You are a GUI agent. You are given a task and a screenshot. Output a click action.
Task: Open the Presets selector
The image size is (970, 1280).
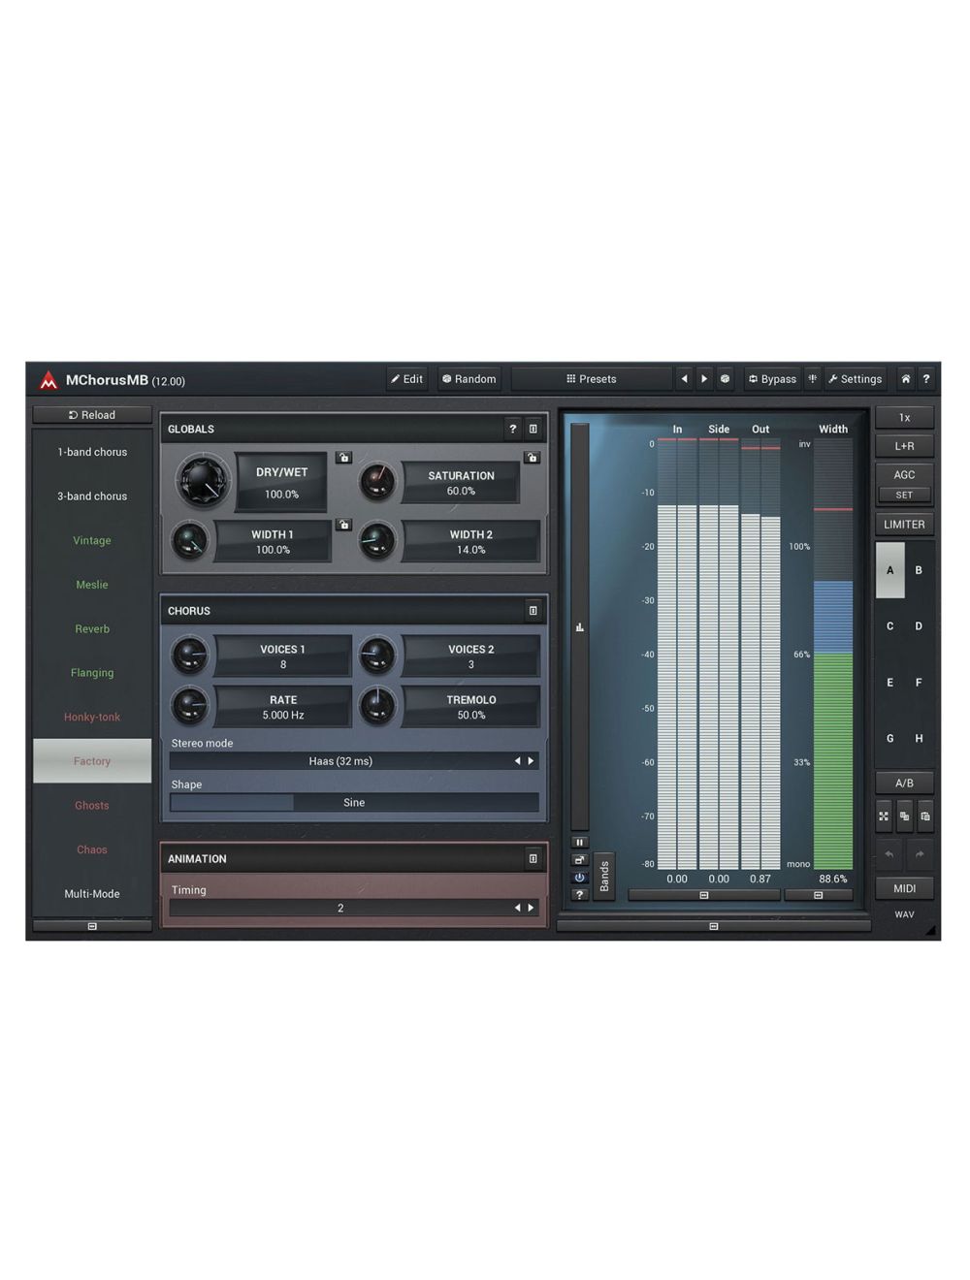click(591, 379)
